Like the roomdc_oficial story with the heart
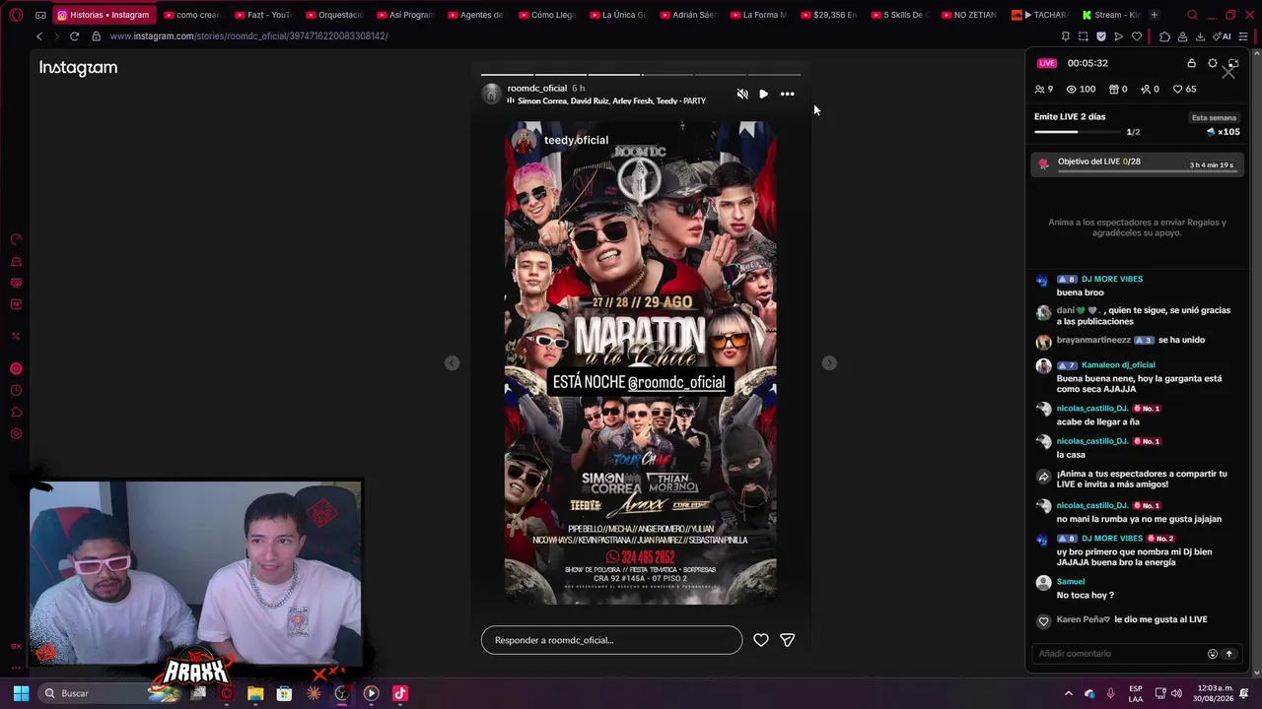 761,640
